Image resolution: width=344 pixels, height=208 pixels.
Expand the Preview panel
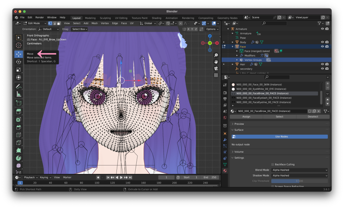[x=239, y=124]
